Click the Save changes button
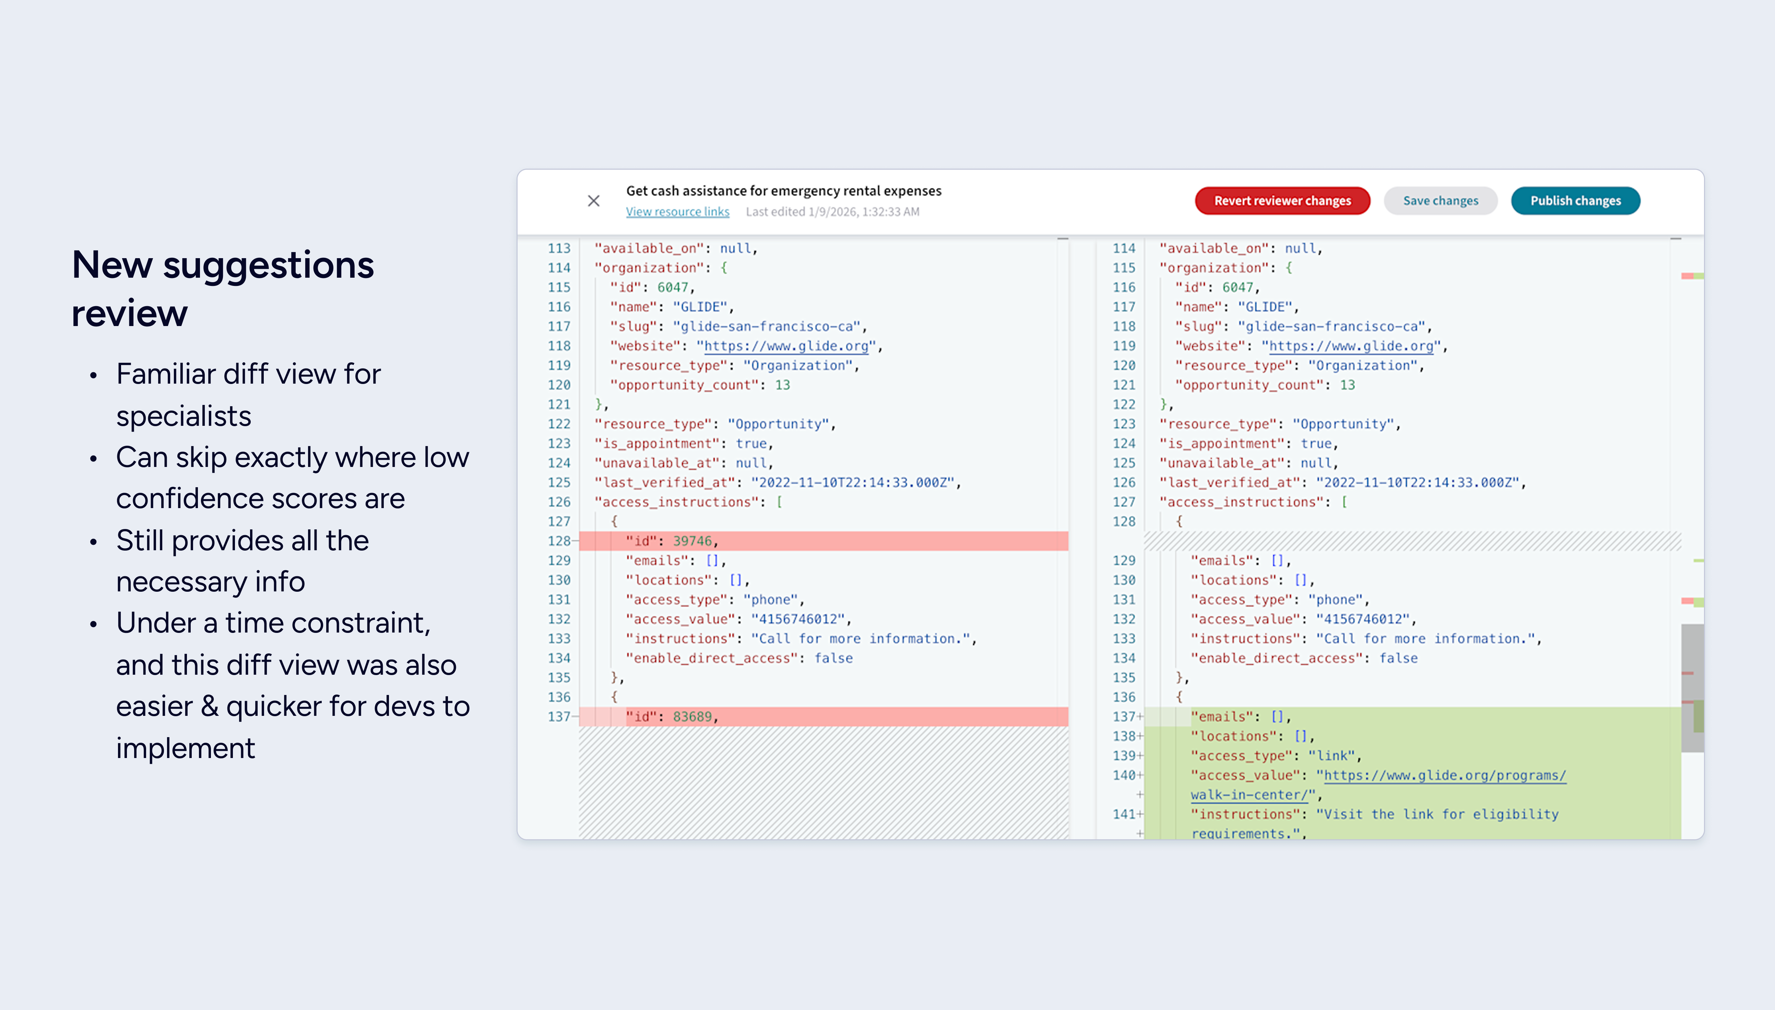1775x1010 pixels. [x=1441, y=201]
